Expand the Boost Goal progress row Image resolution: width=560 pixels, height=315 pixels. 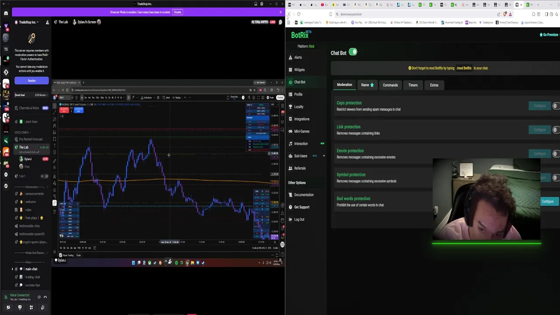(31, 95)
